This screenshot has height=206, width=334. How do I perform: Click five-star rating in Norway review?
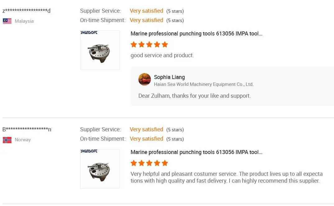(x=149, y=163)
